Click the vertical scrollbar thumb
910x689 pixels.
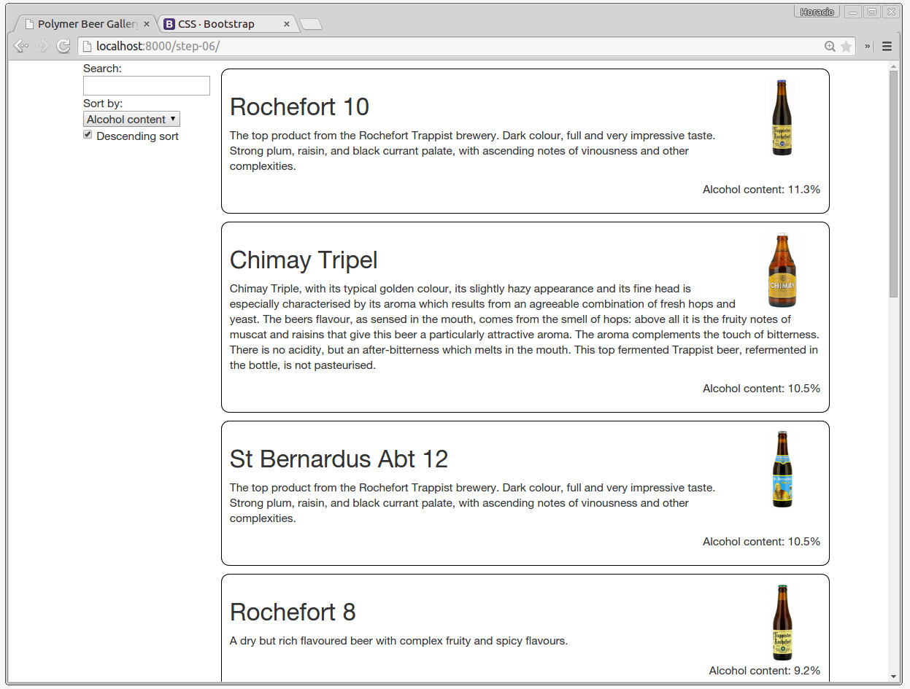893,184
